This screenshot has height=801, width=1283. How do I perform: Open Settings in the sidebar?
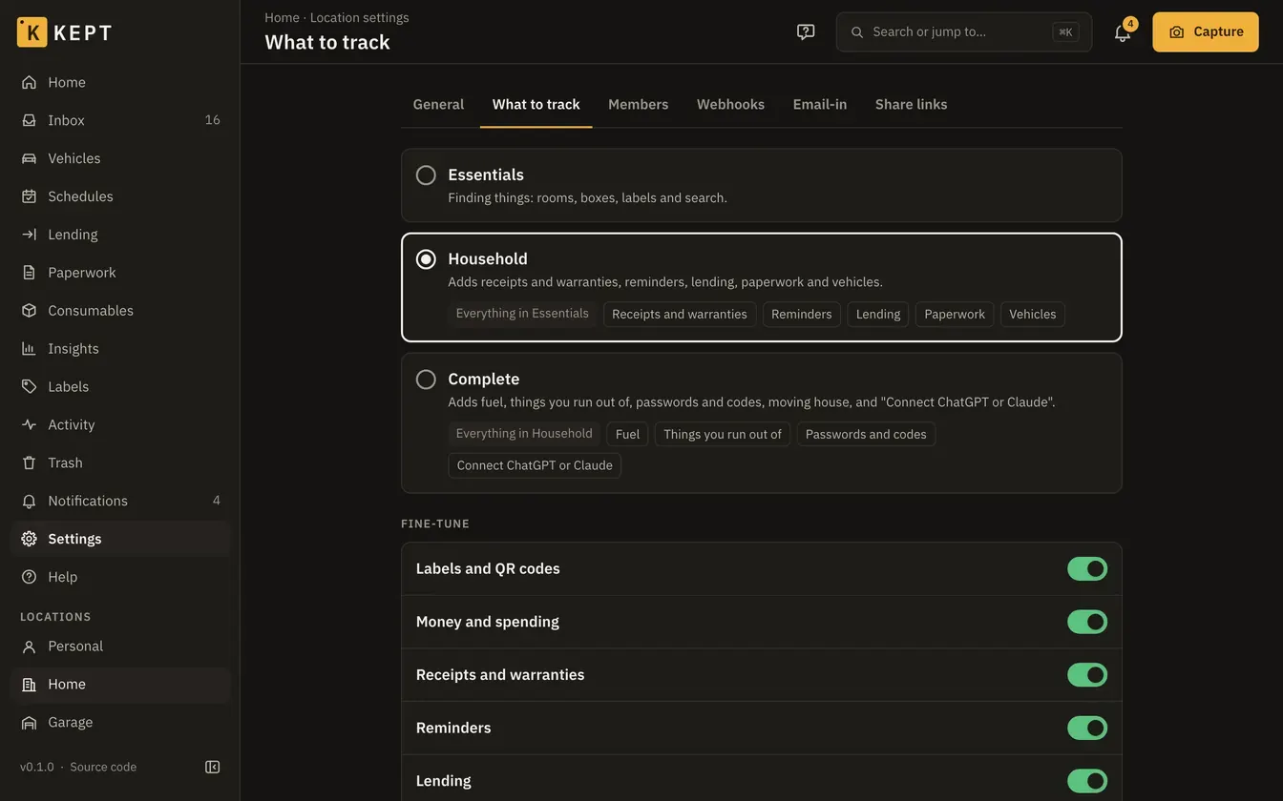coord(120,539)
